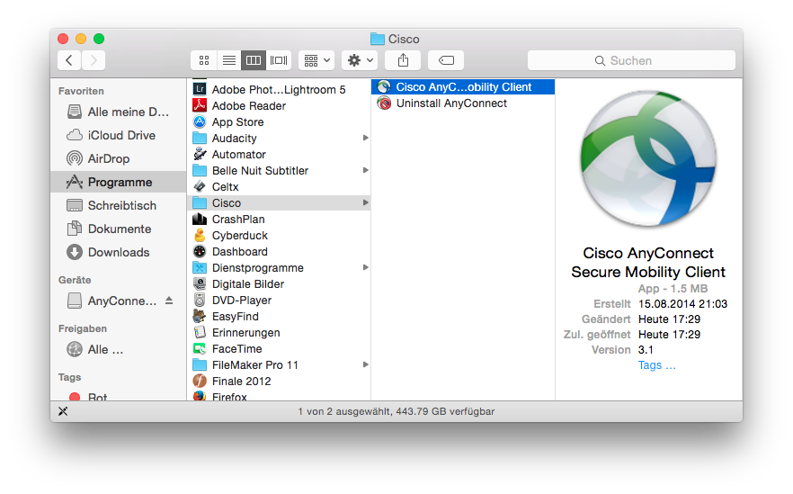Open iCloud Drive in sidebar
This screenshot has width=793, height=494.
pyautogui.click(x=119, y=135)
